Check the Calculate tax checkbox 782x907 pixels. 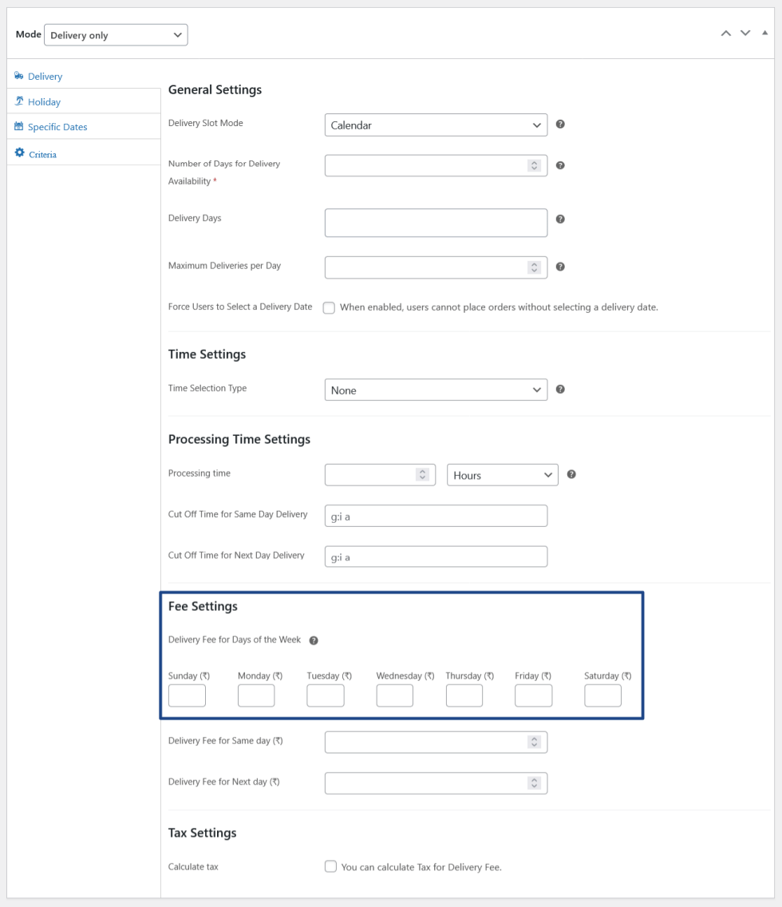[x=330, y=866]
